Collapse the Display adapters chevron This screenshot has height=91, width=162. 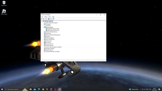tap(43, 27)
